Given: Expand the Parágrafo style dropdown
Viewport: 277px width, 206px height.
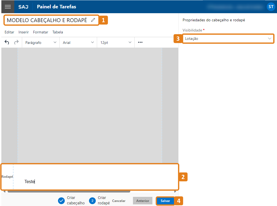Looking at the screenshot, I should click(x=41, y=43).
